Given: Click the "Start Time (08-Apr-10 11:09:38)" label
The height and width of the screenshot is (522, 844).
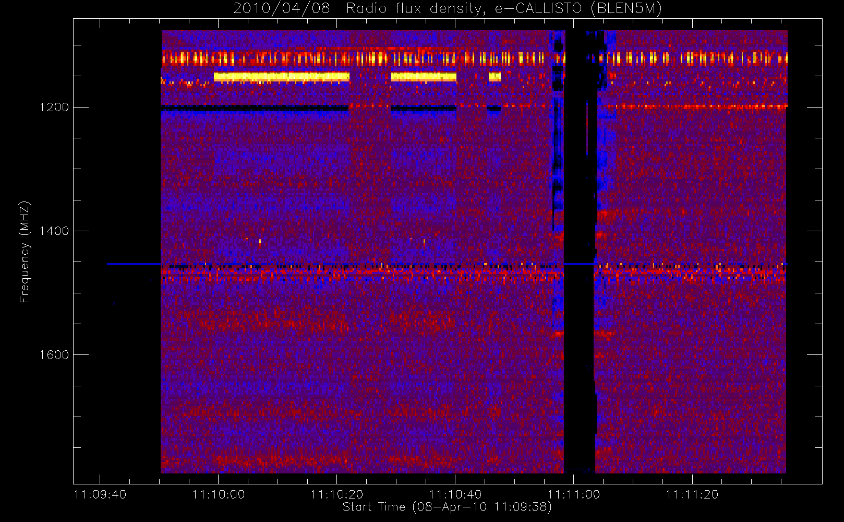Looking at the screenshot, I should 447,507.
